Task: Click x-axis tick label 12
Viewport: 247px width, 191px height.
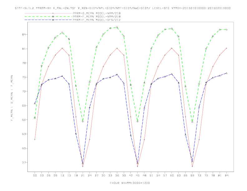Action: point(62,175)
